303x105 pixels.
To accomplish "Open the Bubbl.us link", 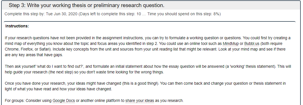I will coord(252,43).
